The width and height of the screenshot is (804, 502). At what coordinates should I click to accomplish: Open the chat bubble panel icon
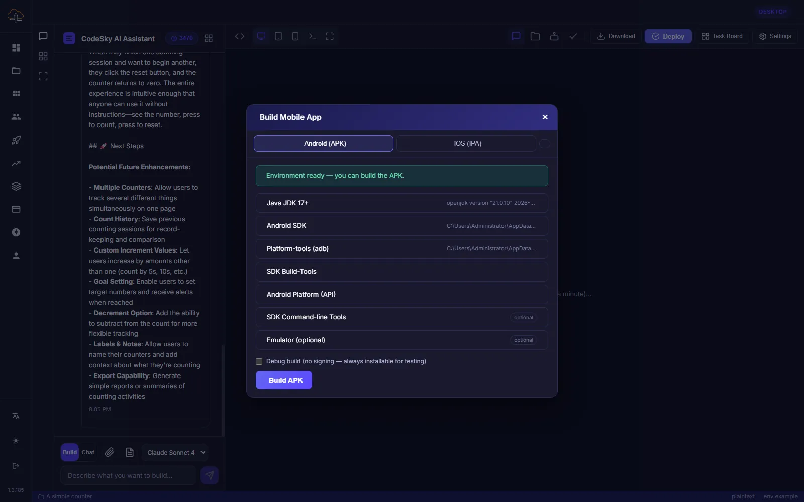(43, 36)
